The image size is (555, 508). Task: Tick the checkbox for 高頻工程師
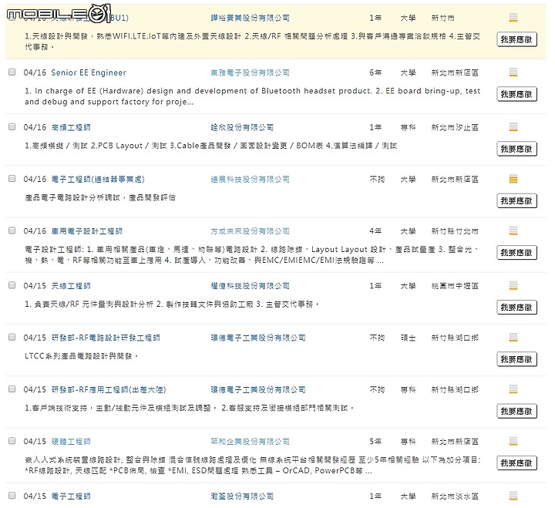(x=12, y=126)
